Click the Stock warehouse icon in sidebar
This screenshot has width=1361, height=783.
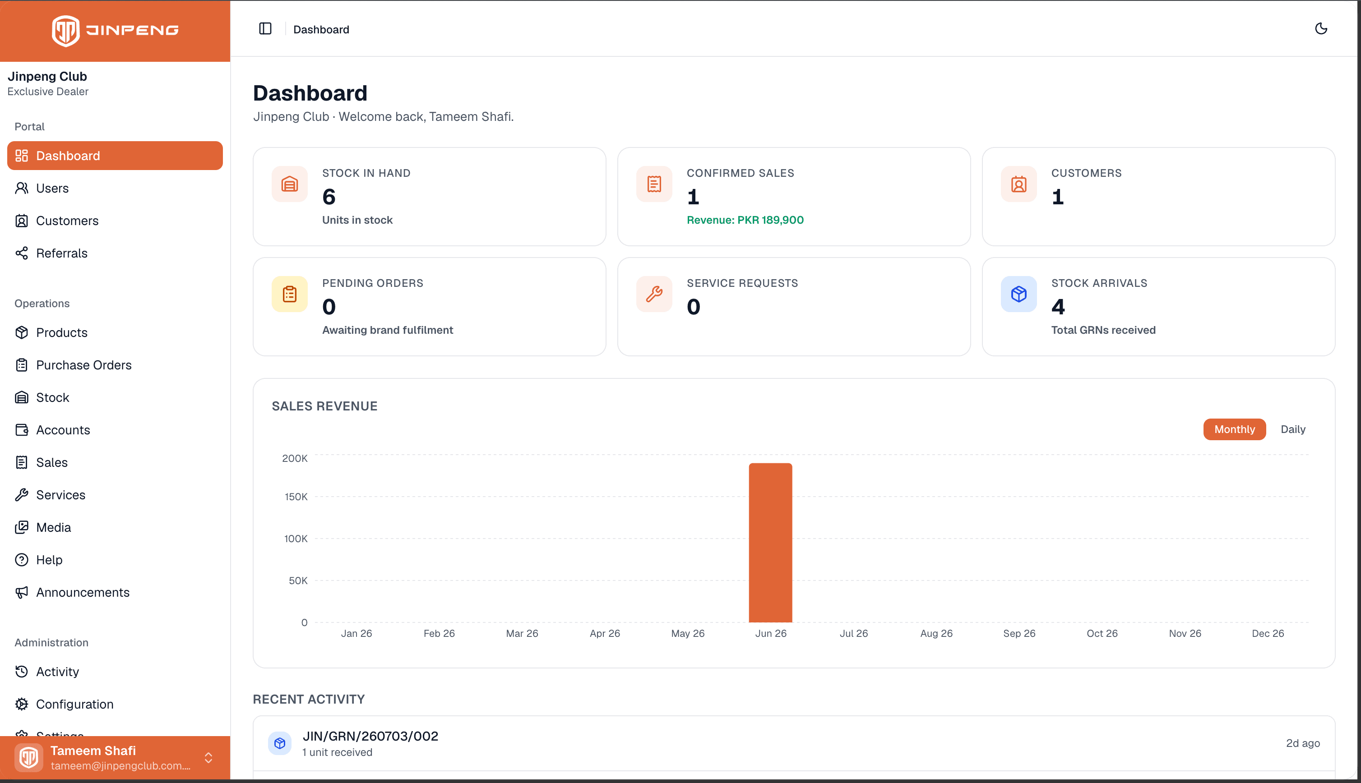22,397
